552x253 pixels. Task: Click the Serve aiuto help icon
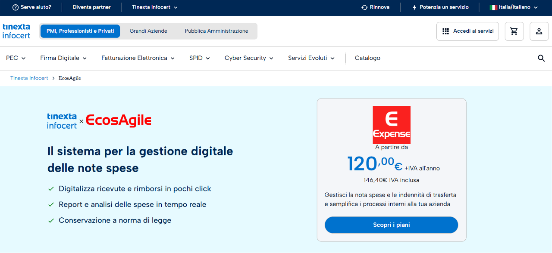point(16,7)
